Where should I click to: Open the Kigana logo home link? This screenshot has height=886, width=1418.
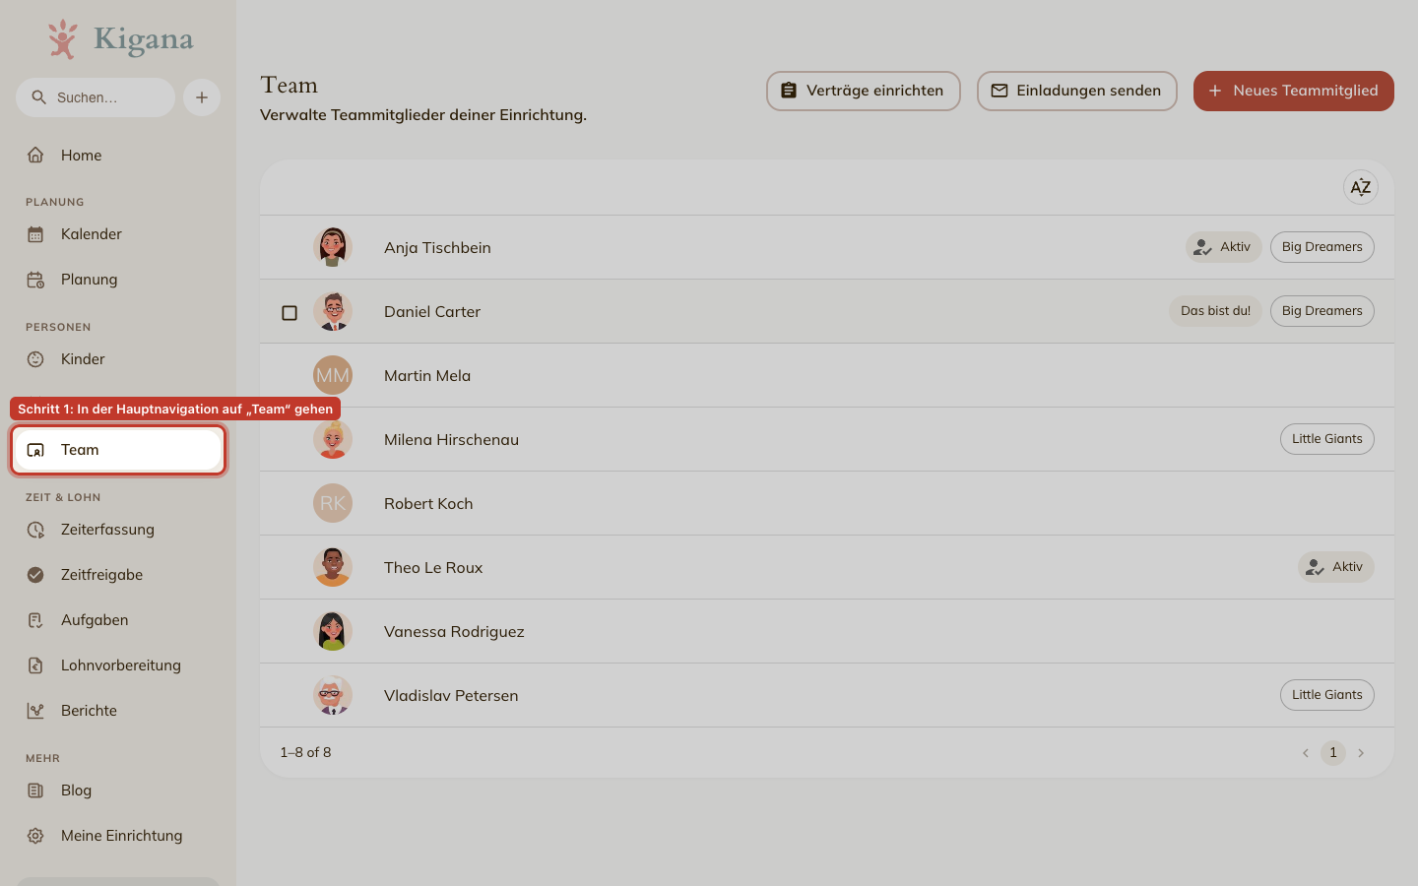pyautogui.click(x=120, y=39)
